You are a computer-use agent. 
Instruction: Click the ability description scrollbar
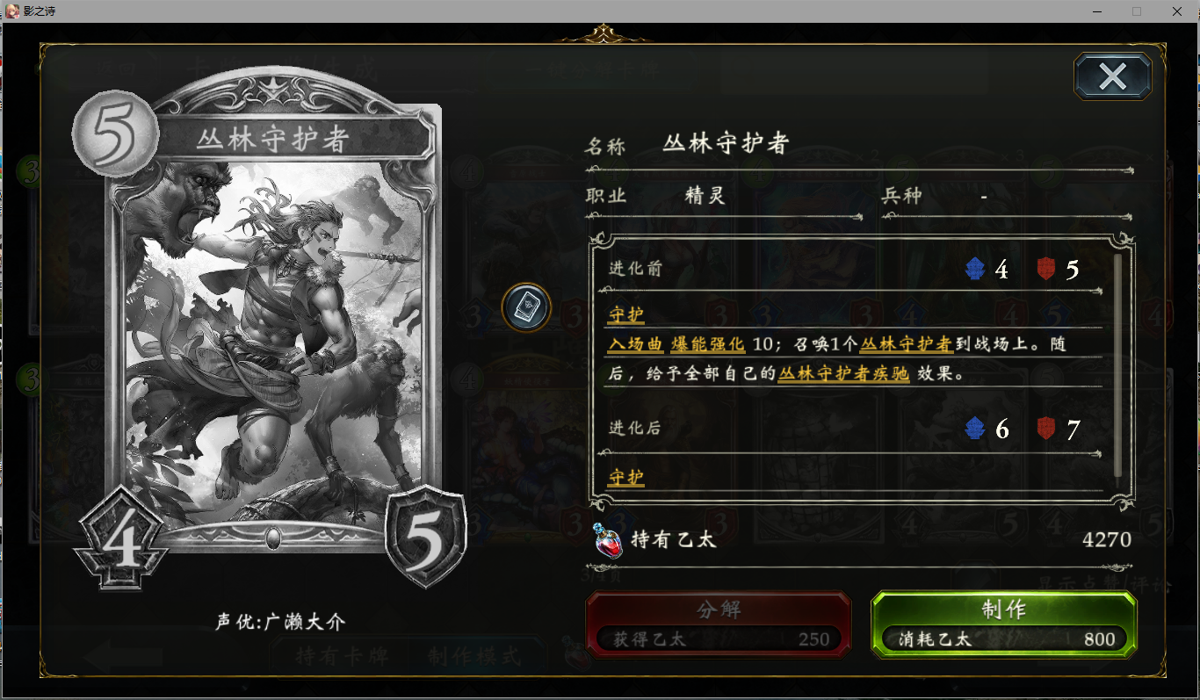(x=1117, y=365)
